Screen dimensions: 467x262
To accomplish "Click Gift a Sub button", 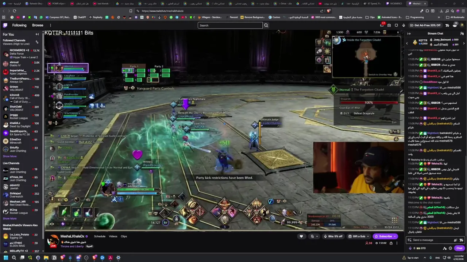I will click(x=358, y=236).
